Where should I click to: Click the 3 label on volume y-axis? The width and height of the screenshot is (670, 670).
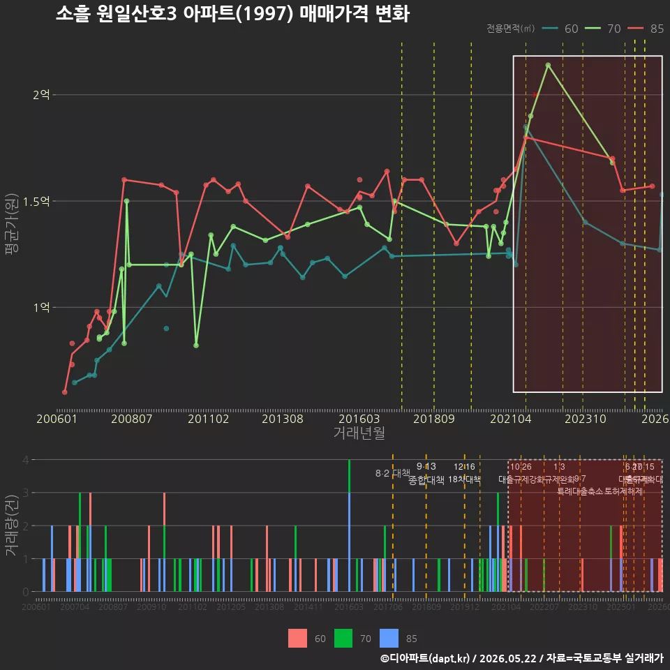click(x=26, y=493)
